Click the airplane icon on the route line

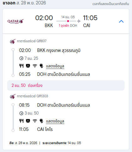click(x=79, y=21)
